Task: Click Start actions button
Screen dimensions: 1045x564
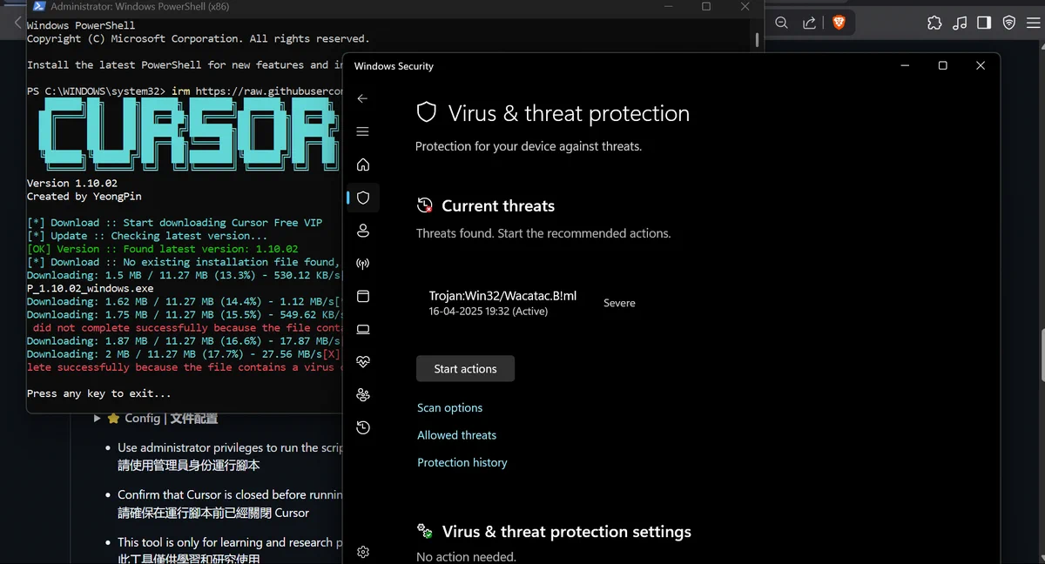Action: (465, 368)
